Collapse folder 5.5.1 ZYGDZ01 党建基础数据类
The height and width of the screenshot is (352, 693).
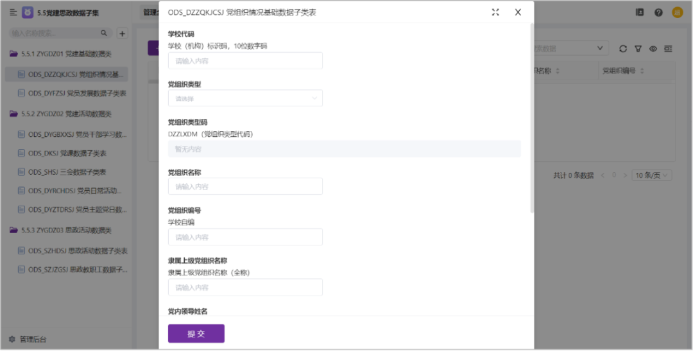66,54
